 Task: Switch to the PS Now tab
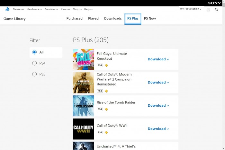[x=150, y=19]
